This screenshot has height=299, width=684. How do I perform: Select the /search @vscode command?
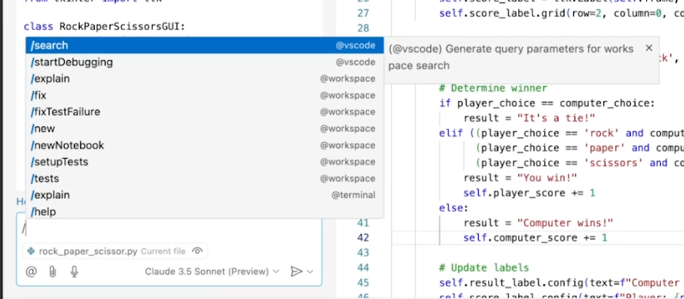pyautogui.click(x=204, y=45)
